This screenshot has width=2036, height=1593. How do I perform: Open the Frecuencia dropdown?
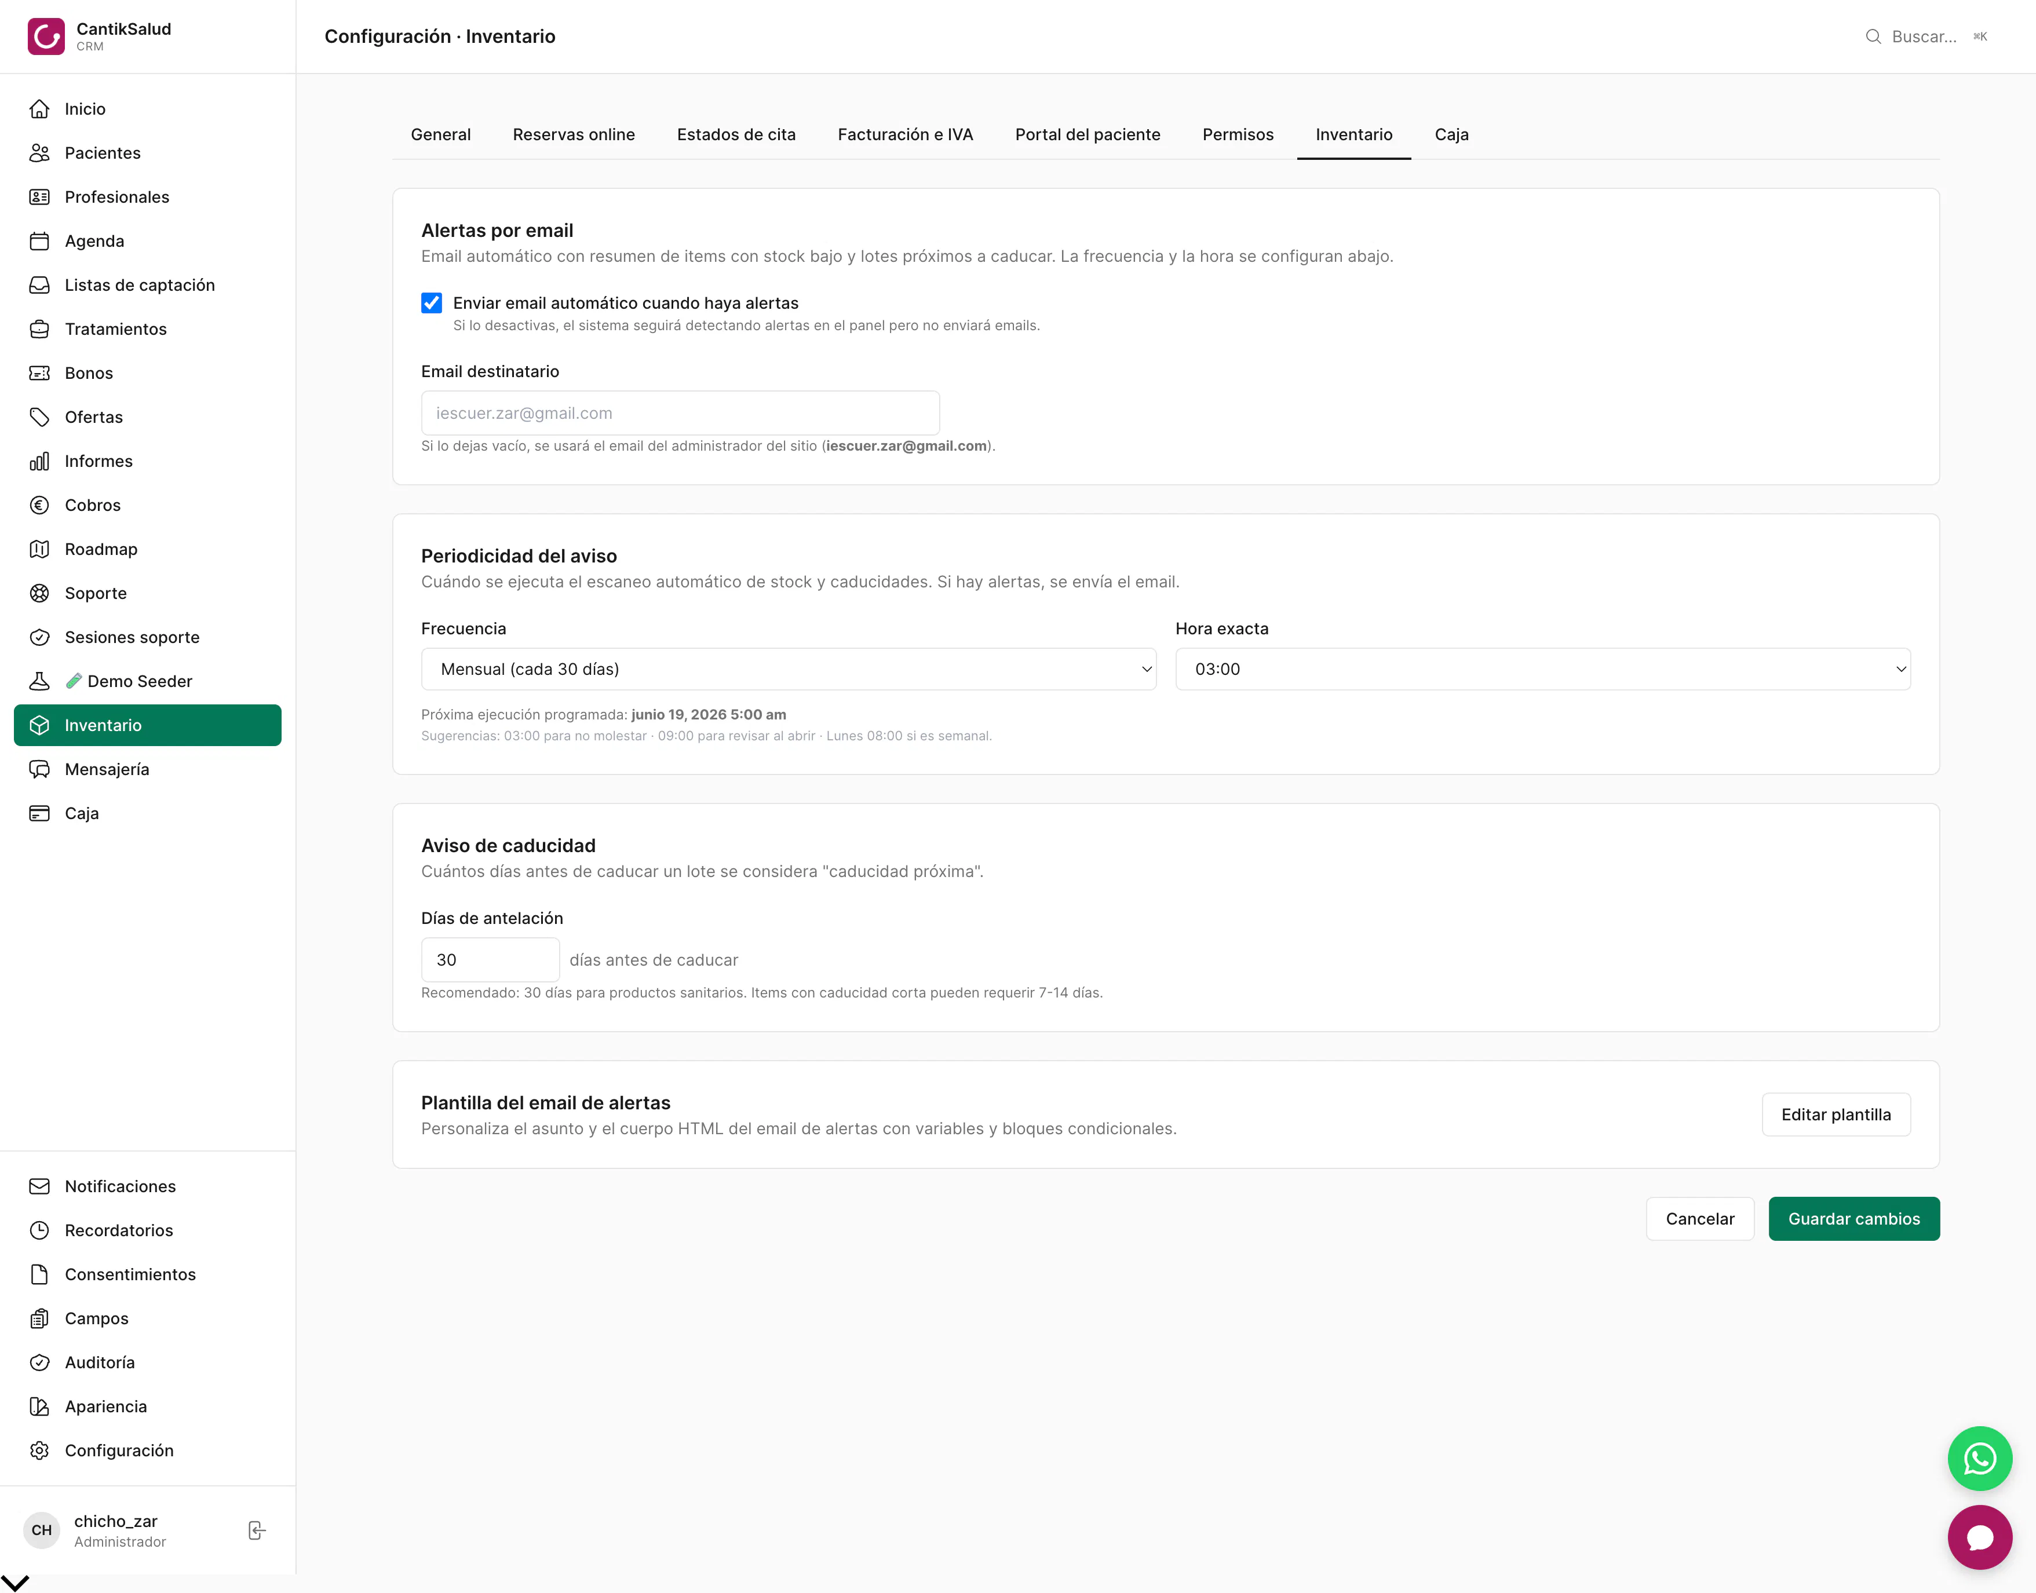point(789,668)
